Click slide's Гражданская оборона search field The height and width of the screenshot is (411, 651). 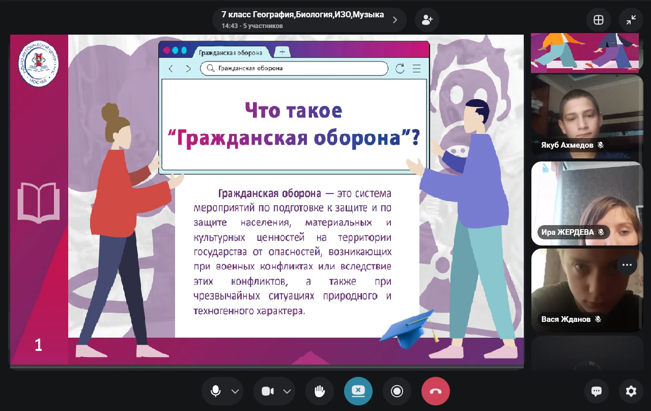pos(294,68)
